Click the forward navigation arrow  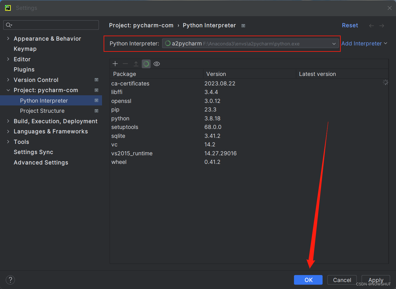[x=382, y=25]
